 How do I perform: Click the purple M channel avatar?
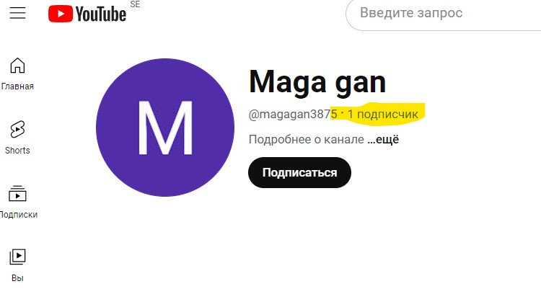[165, 128]
